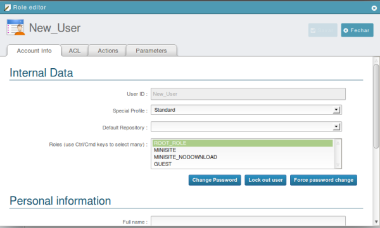Click the Fechar button
This screenshot has width=380, height=228.
point(357,30)
